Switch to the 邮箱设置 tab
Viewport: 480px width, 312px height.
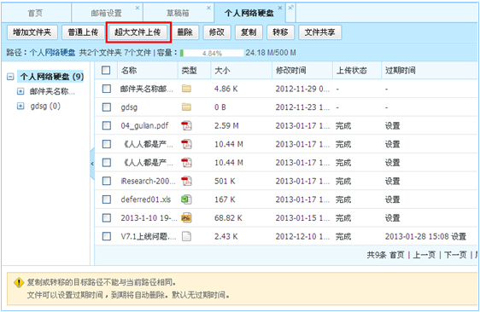[x=107, y=13]
